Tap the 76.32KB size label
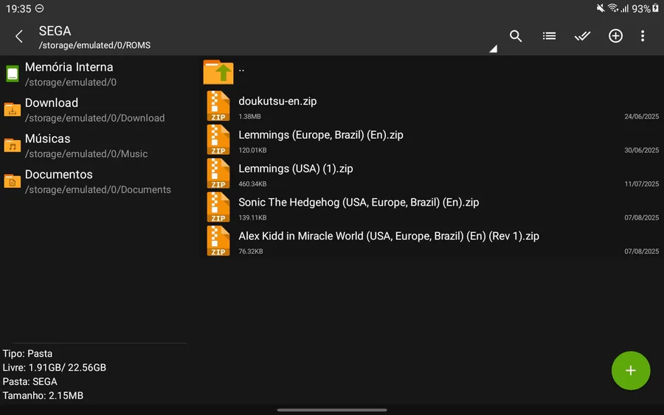 (251, 251)
